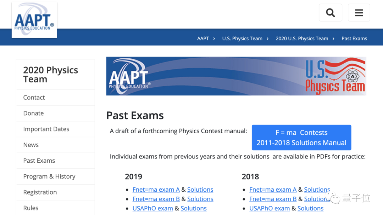Navigate to 2020 U.S. Physics Team breadcrumb
This screenshot has width=383, height=215.
302,39
